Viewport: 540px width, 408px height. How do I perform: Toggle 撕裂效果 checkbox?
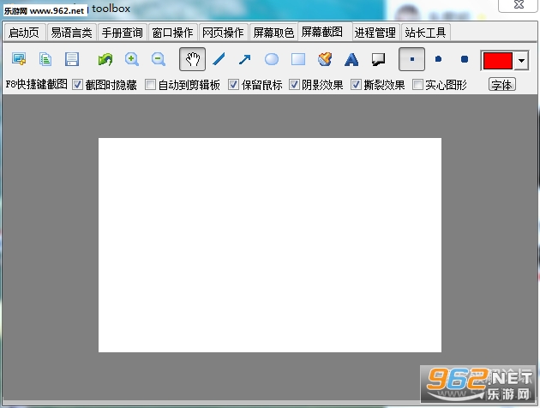pos(356,85)
